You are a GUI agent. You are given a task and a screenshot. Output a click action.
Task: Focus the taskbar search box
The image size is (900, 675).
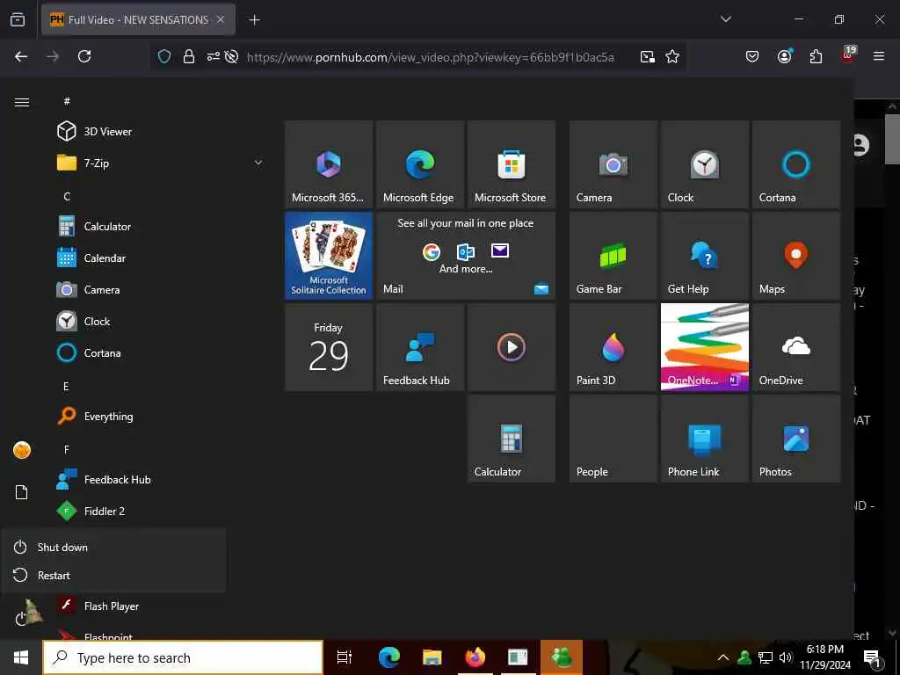[x=183, y=657]
